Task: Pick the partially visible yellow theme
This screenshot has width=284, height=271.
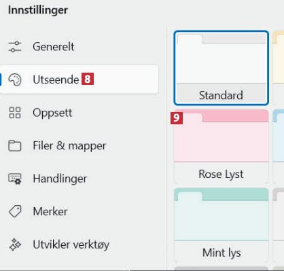Action: 279,68
